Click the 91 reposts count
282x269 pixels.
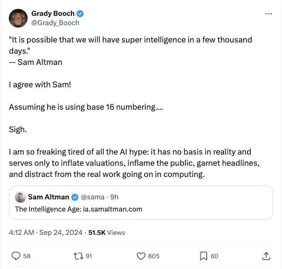pos(88,256)
